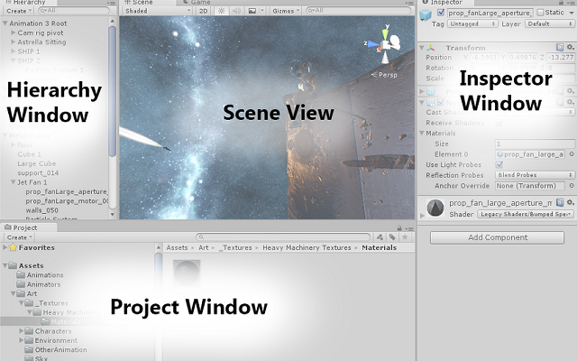This screenshot has height=361, width=577.
Task: Click Favorites star icon in Project tree
Action: click(13, 247)
